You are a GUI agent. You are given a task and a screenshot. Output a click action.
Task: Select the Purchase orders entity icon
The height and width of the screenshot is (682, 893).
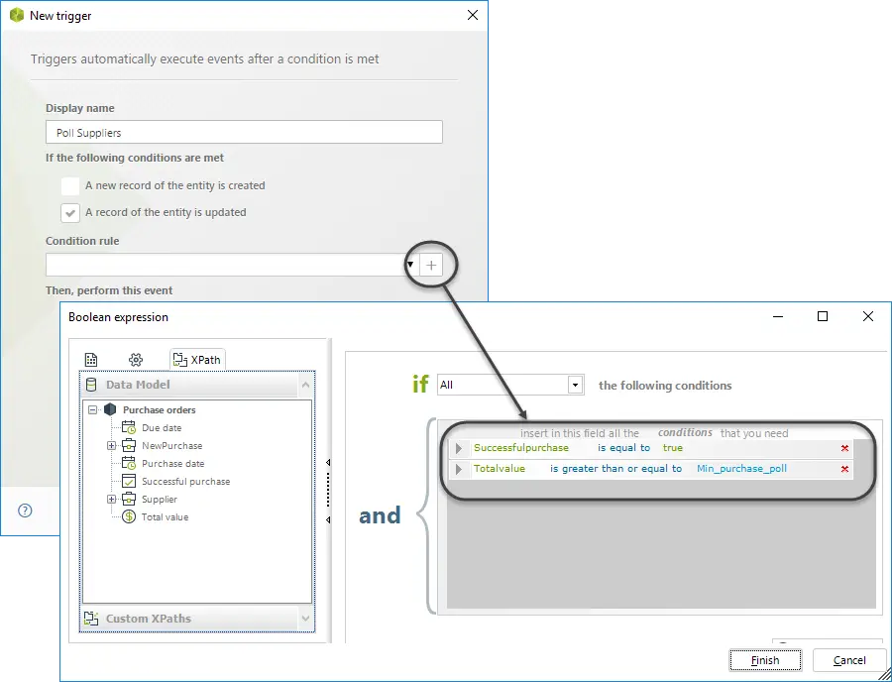[110, 409]
